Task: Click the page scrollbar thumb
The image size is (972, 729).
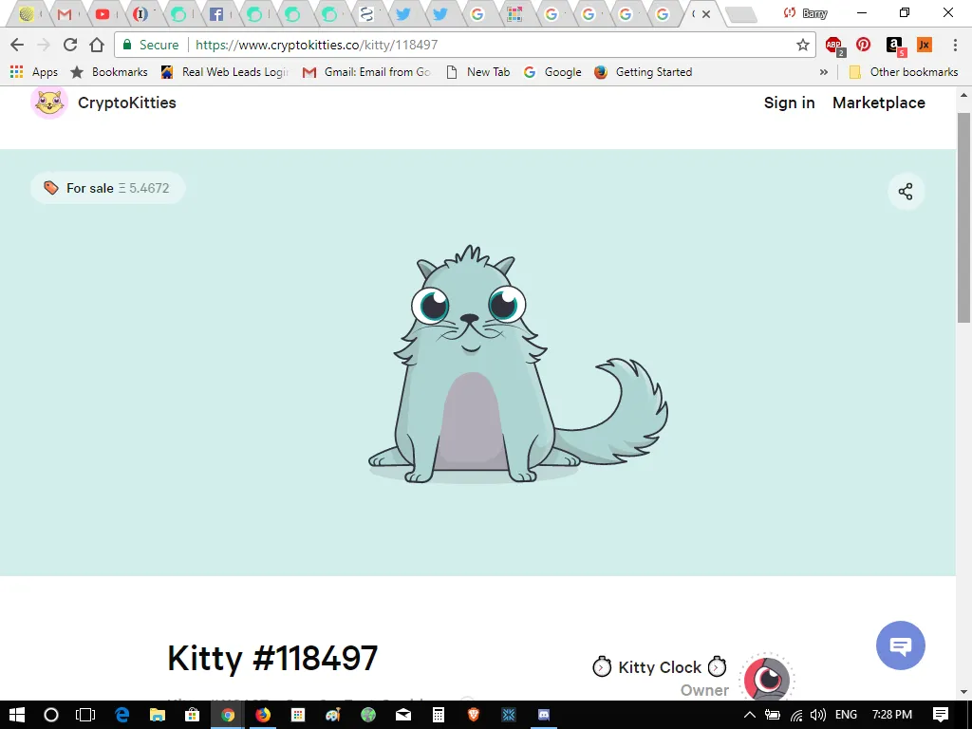Action: (963, 217)
